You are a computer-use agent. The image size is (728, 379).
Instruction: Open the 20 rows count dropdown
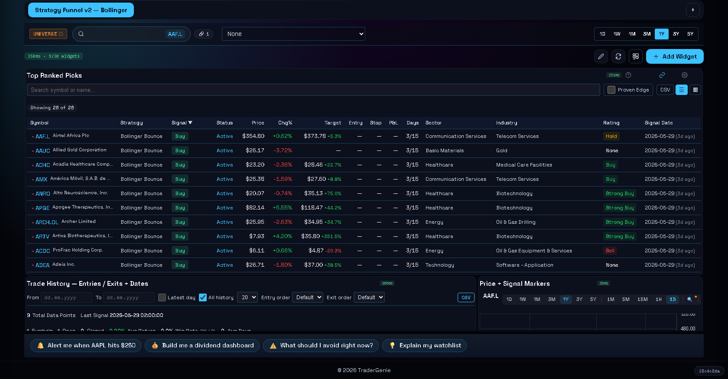pyautogui.click(x=247, y=297)
